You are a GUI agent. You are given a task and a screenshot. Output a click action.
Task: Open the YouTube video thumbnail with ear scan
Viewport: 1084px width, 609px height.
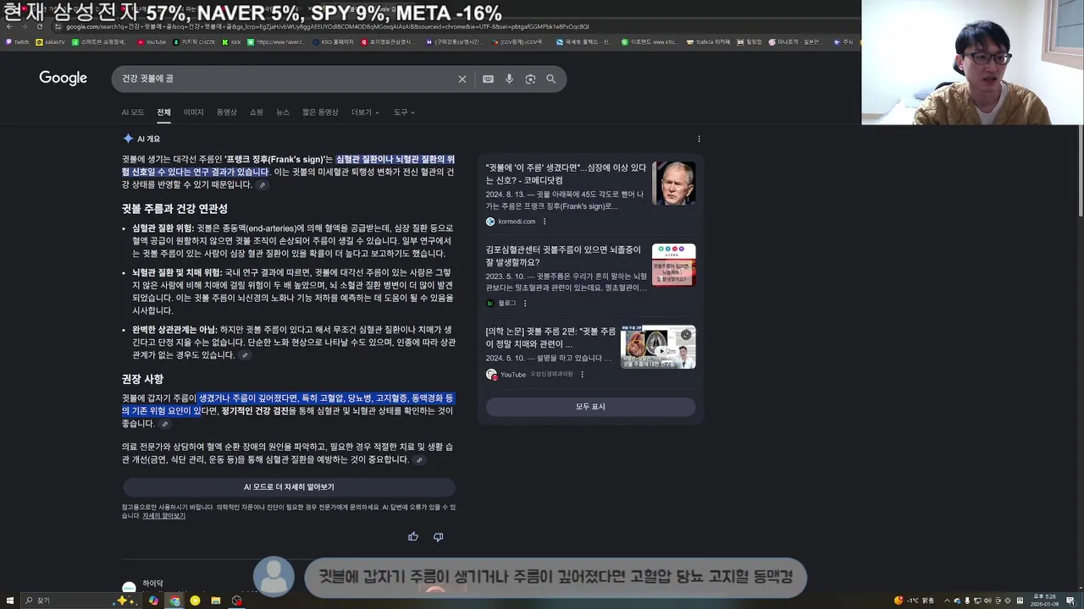[658, 347]
